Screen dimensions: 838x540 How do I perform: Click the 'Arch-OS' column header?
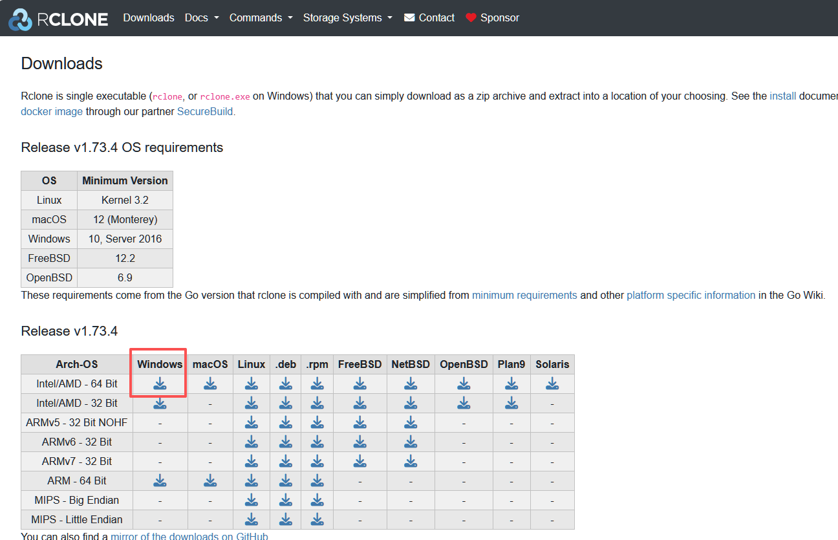point(77,365)
